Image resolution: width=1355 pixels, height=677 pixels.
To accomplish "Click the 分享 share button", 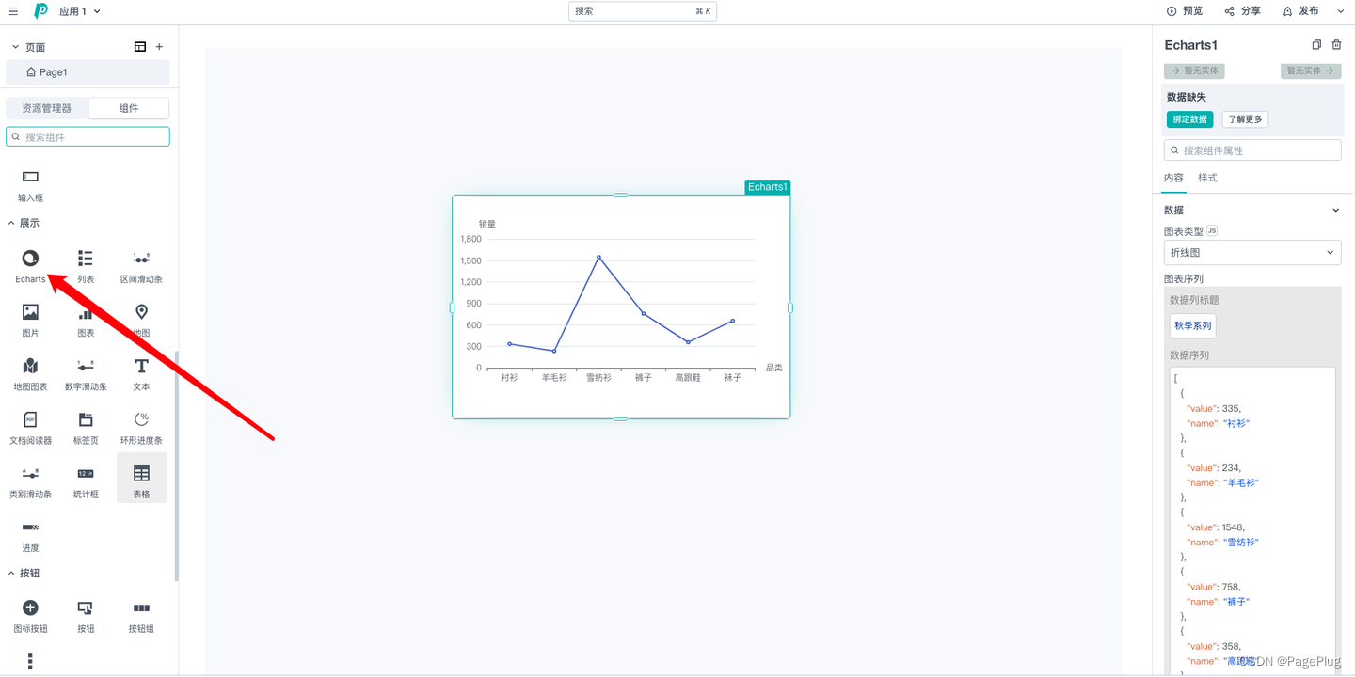I will tap(1242, 11).
